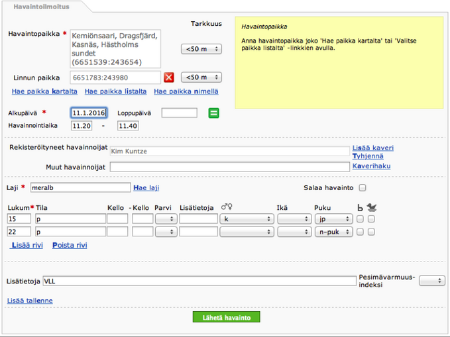
Task: Click the Poista rivi link
Action: coord(70,245)
